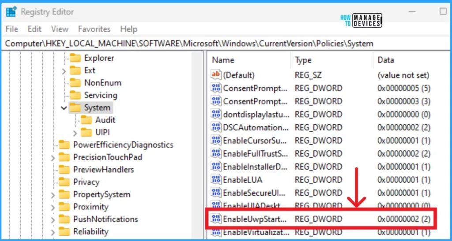Select the EnableVirtualizat... value name
452x241 pixels.
coord(255,232)
